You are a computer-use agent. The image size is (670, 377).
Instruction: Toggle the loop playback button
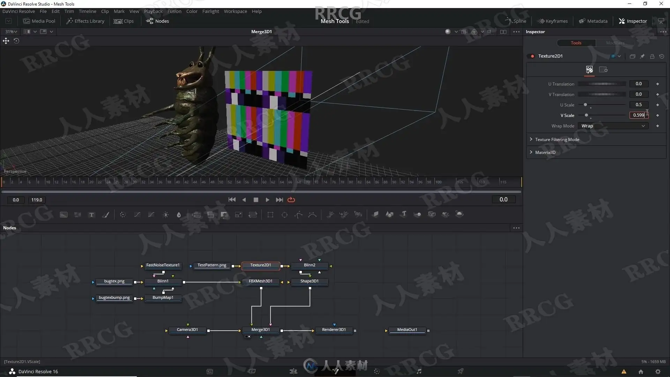(291, 200)
